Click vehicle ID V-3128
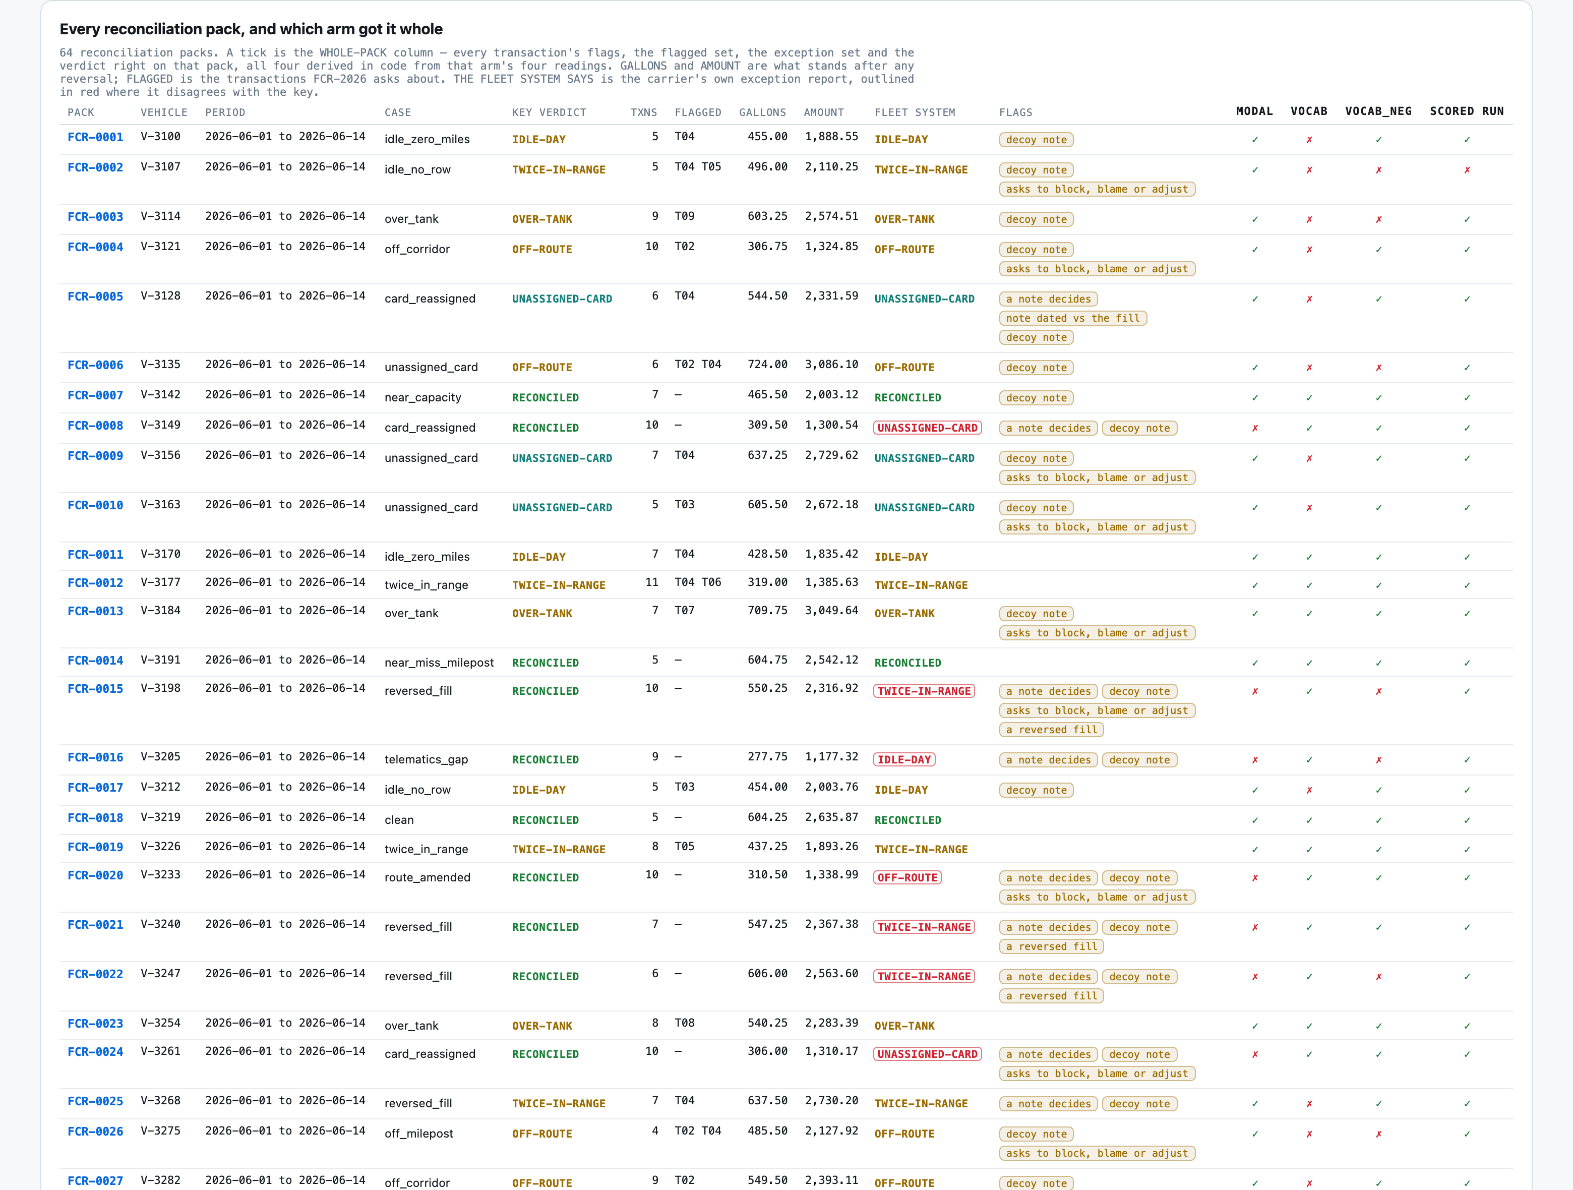The width and height of the screenshot is (1573, 1190). point(161,296)
